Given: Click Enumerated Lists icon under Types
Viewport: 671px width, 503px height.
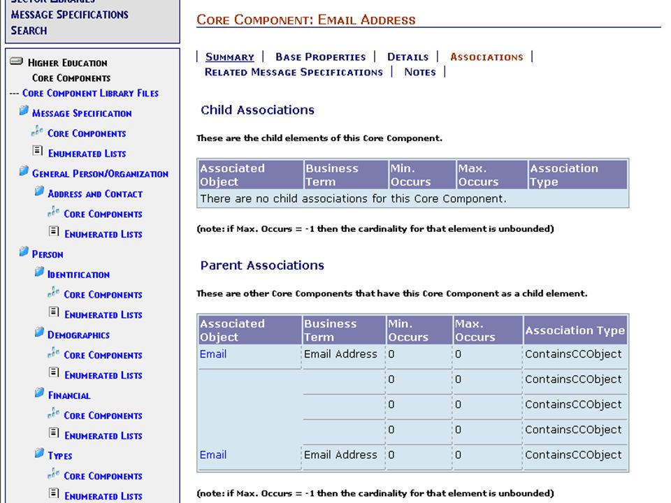Looking at the screenshot, I should [x=54, y=493].
